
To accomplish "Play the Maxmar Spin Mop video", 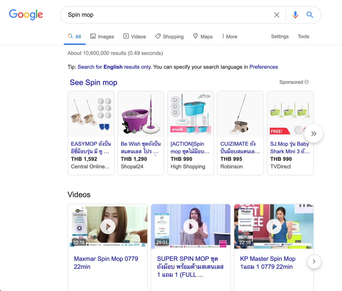I will coord(108,226).
